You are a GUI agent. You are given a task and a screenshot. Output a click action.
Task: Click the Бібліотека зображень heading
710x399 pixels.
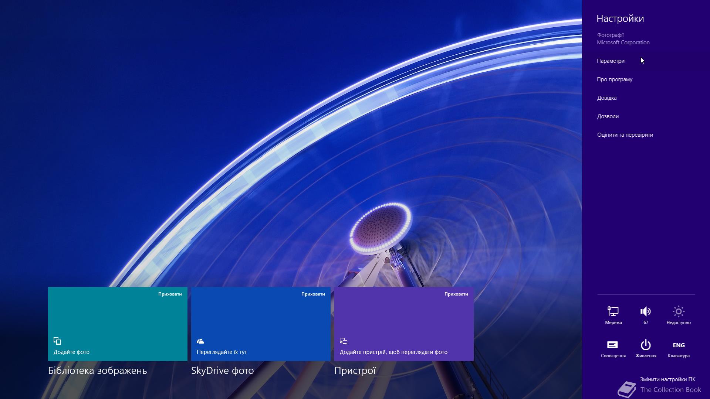(x=98, y=371)
